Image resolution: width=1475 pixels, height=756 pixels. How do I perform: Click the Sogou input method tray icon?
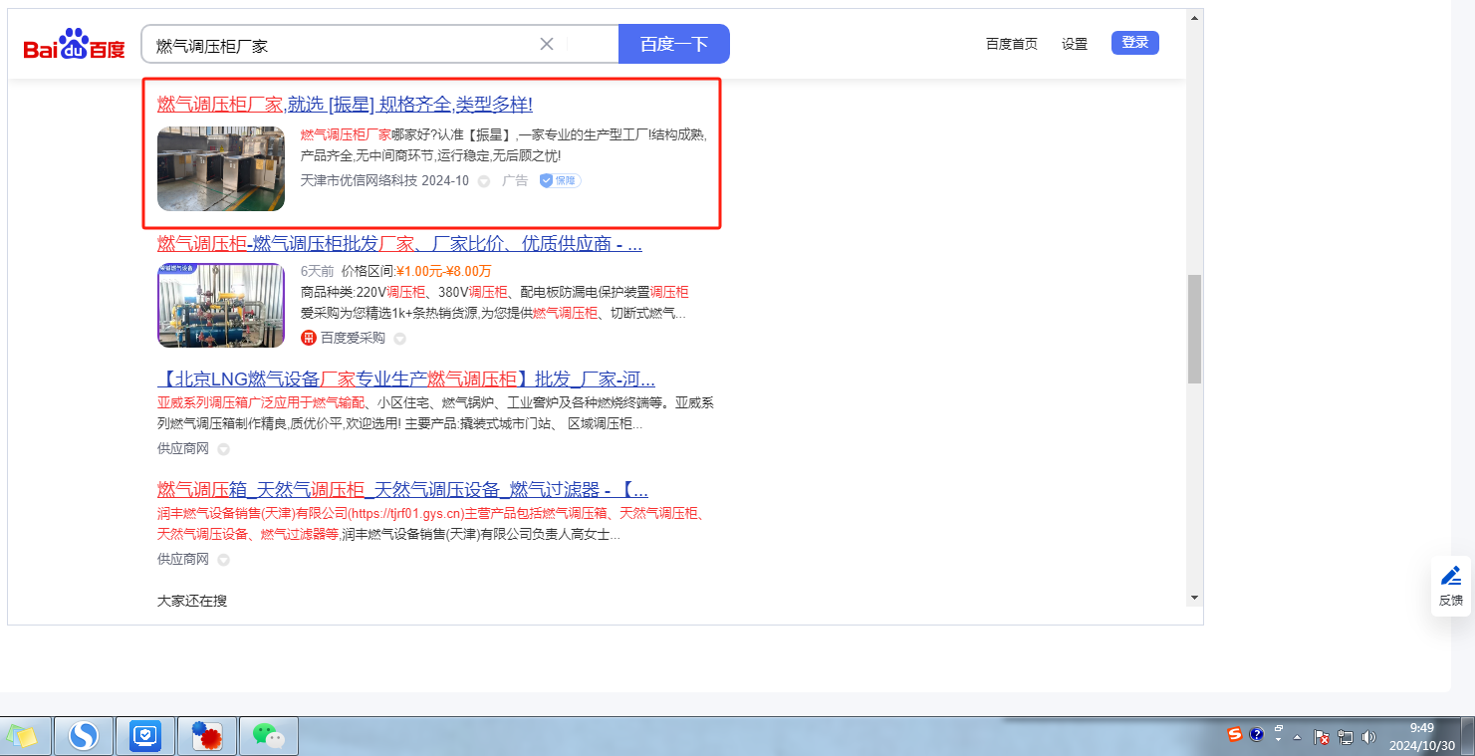(1235, 735)
